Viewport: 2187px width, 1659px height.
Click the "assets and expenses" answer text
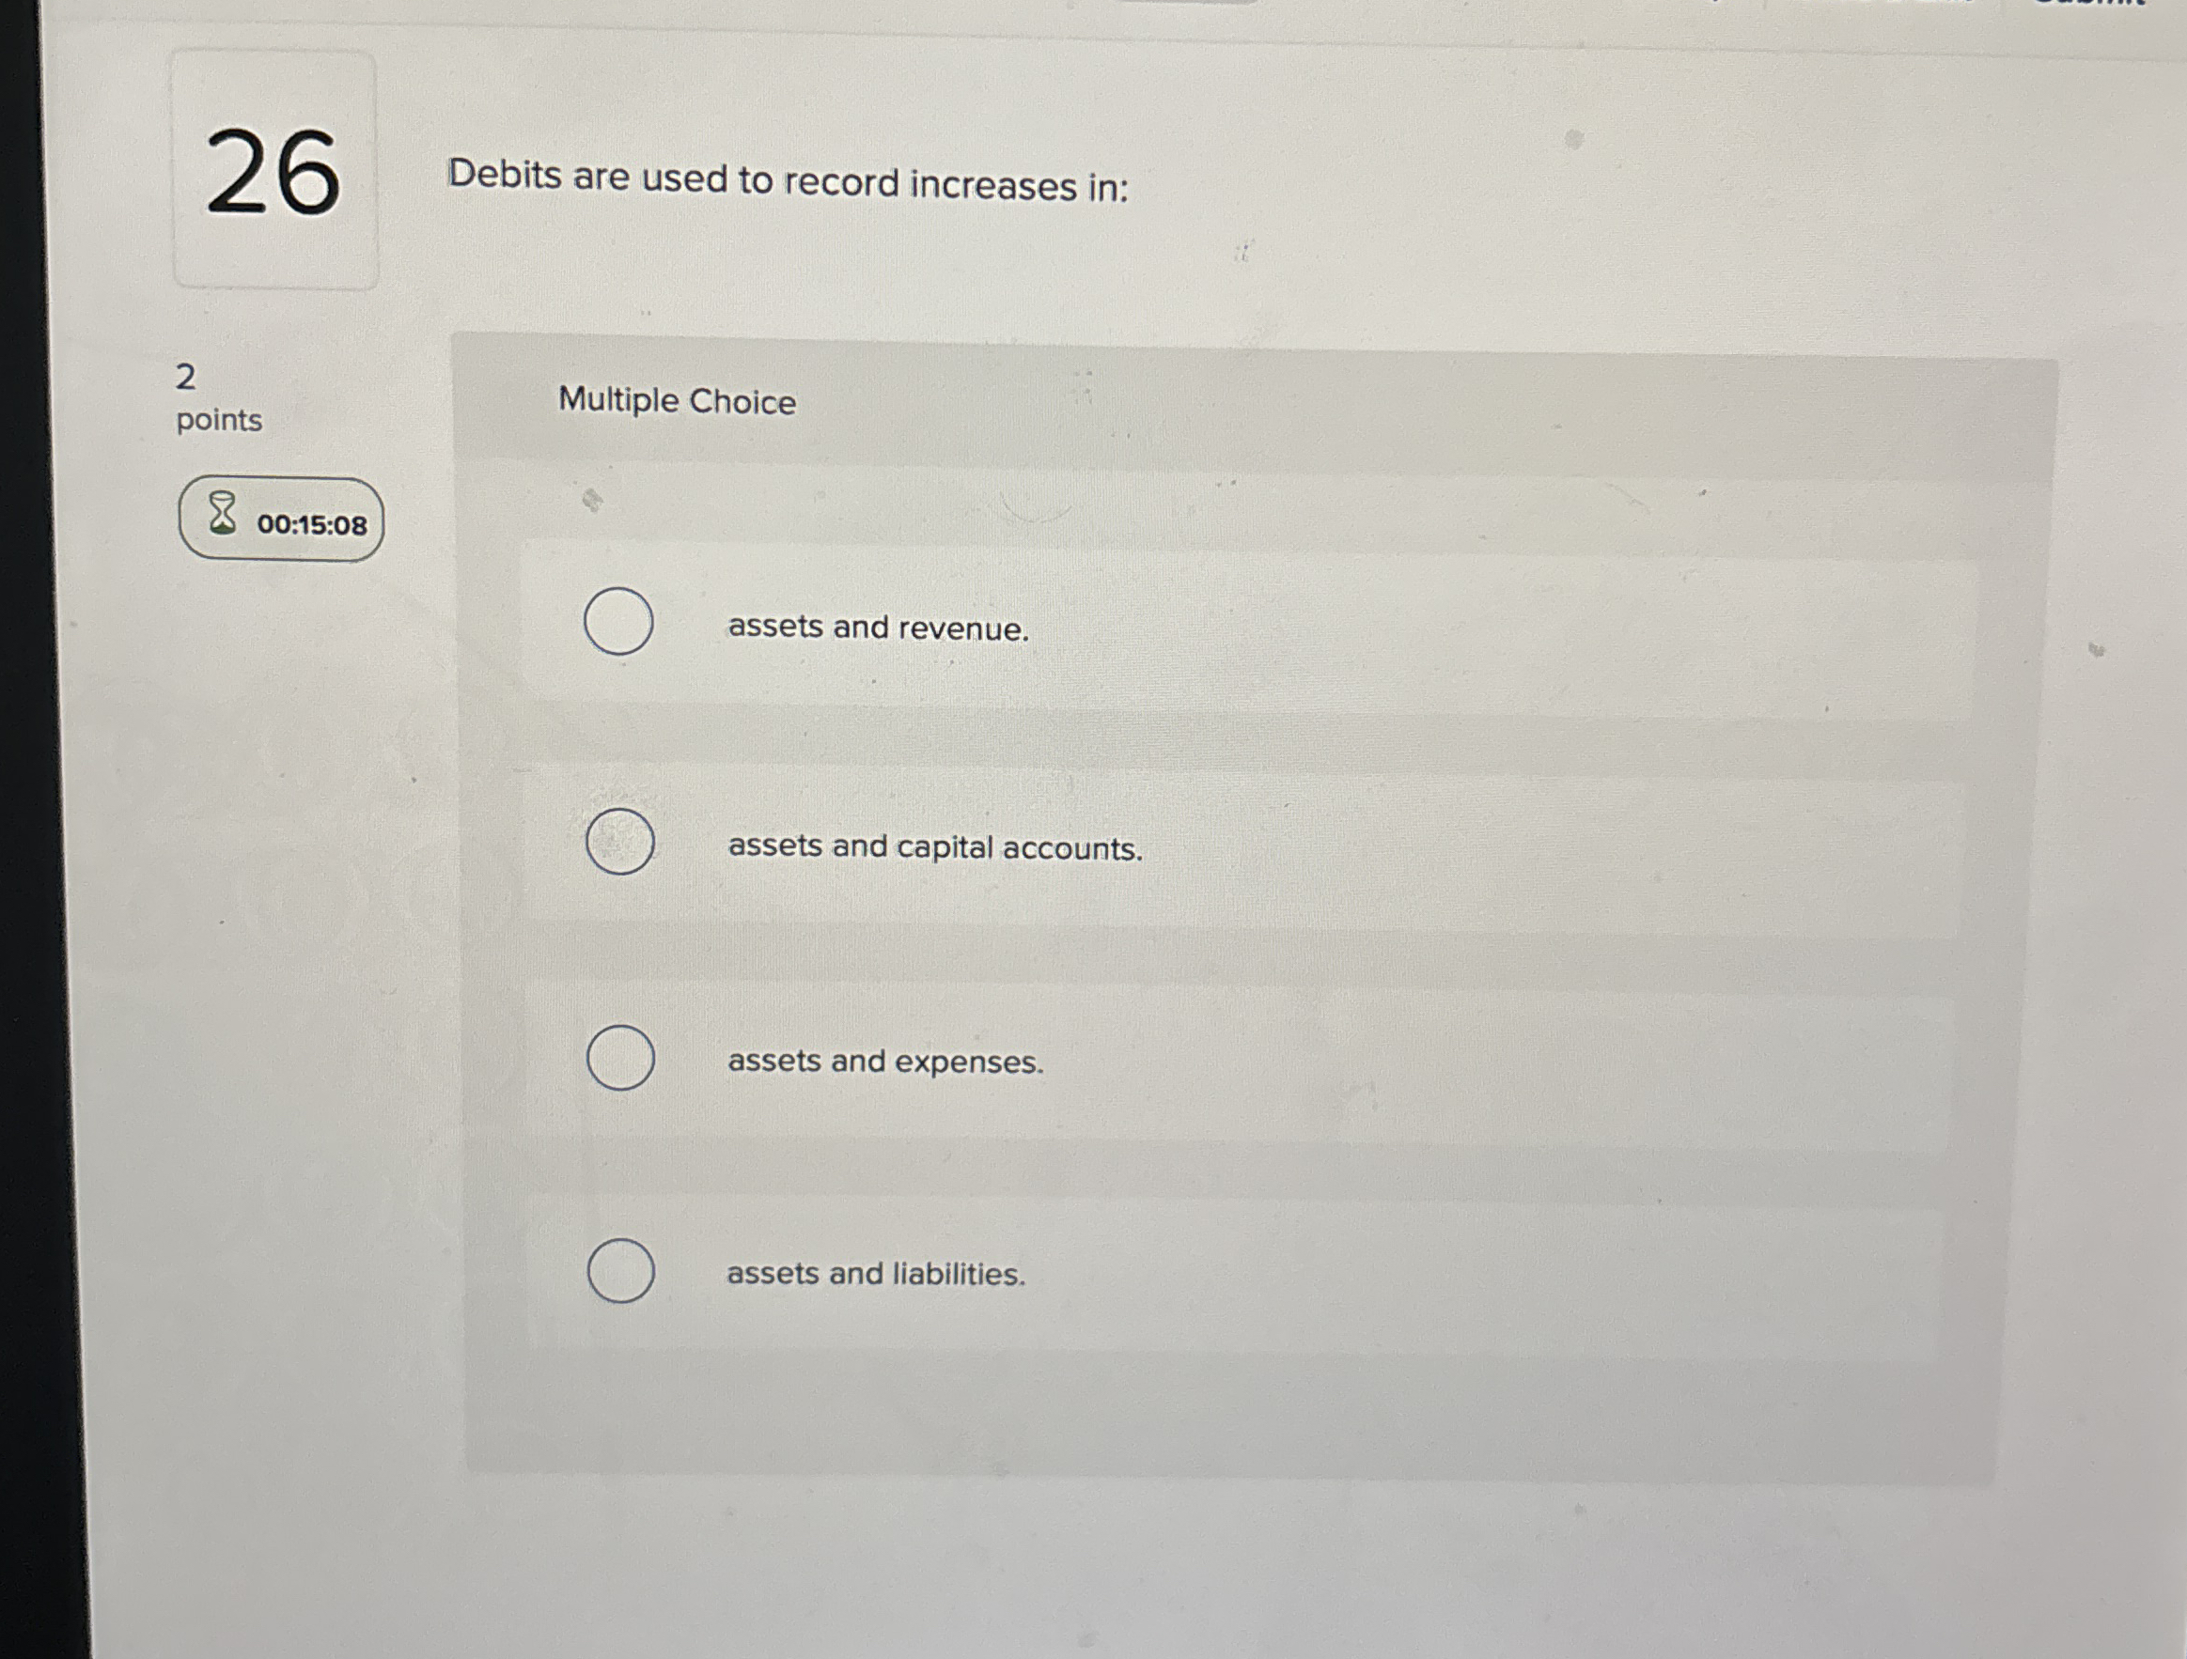(885, 1062)
